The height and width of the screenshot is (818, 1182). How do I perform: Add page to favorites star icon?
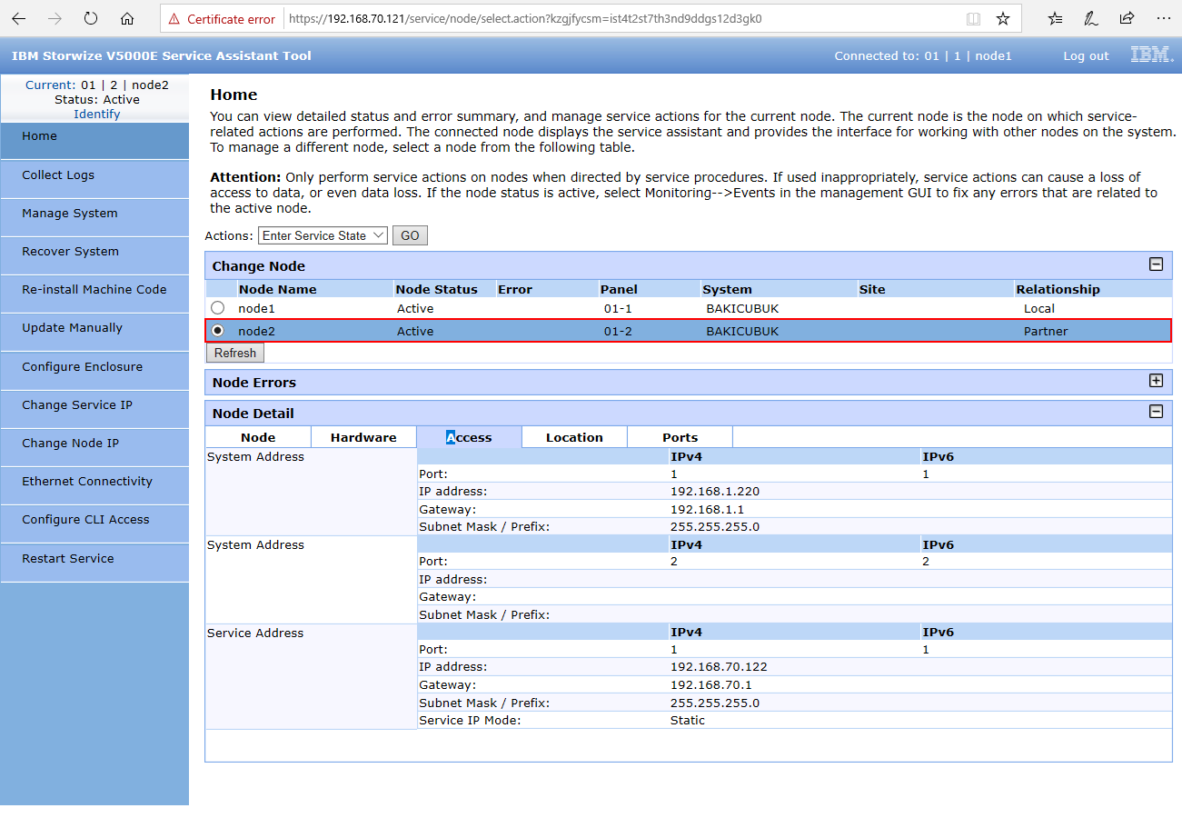(1003, 18)
